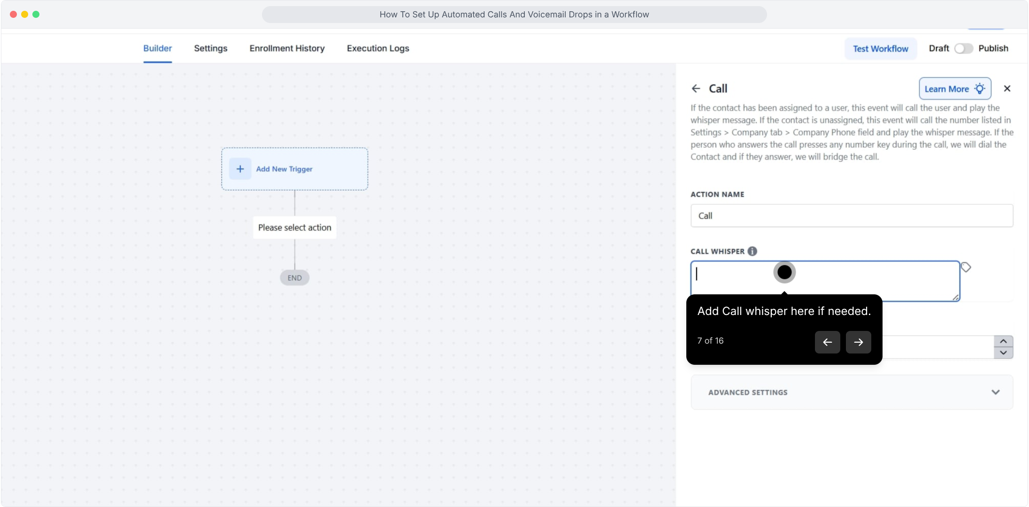Viewport: 1029px width, 507px height.
Task: Go to previous tour step arrow
Action: click(x=827, y=342)
